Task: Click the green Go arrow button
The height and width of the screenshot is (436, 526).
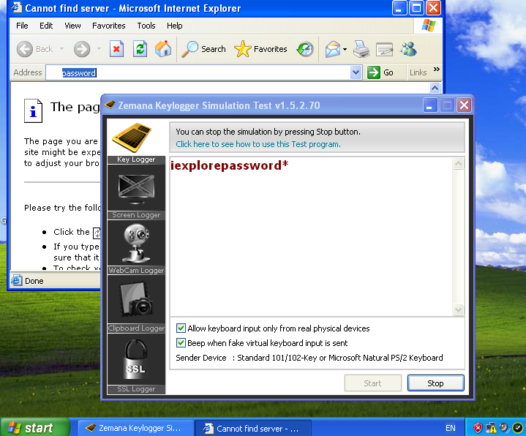Action: tap(374, 72)
